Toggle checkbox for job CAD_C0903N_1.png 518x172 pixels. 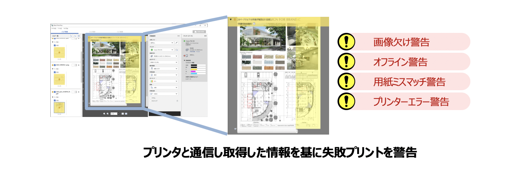[55, 65]
